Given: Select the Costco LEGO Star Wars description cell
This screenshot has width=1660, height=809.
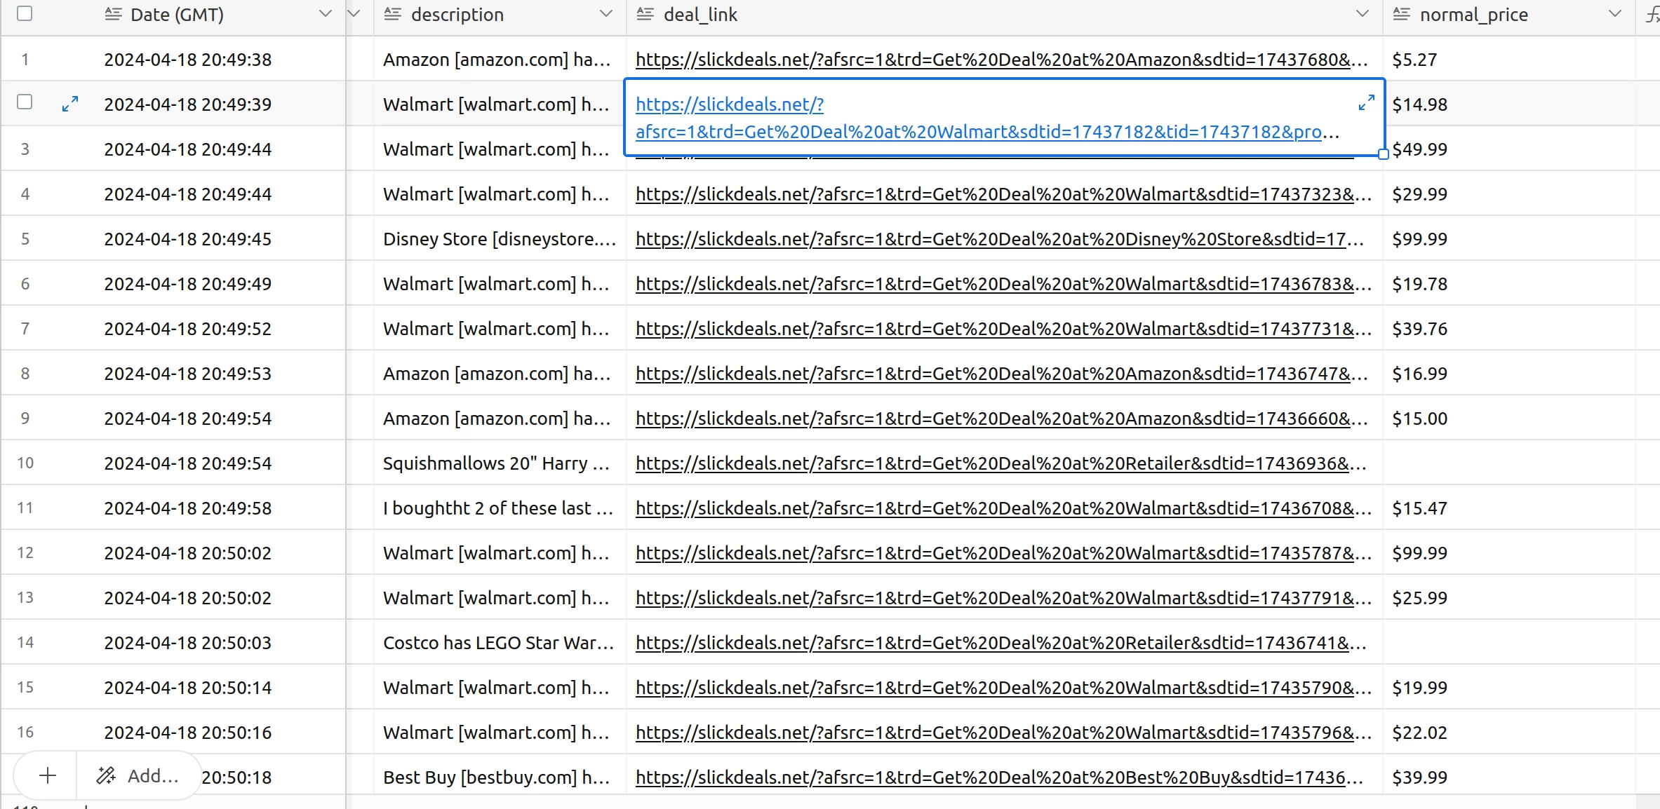Looking at the screenshot, I should click(x=498, y=643).
